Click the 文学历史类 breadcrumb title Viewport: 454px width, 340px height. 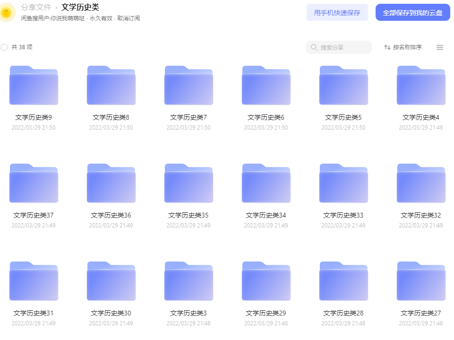click(80, 7)
